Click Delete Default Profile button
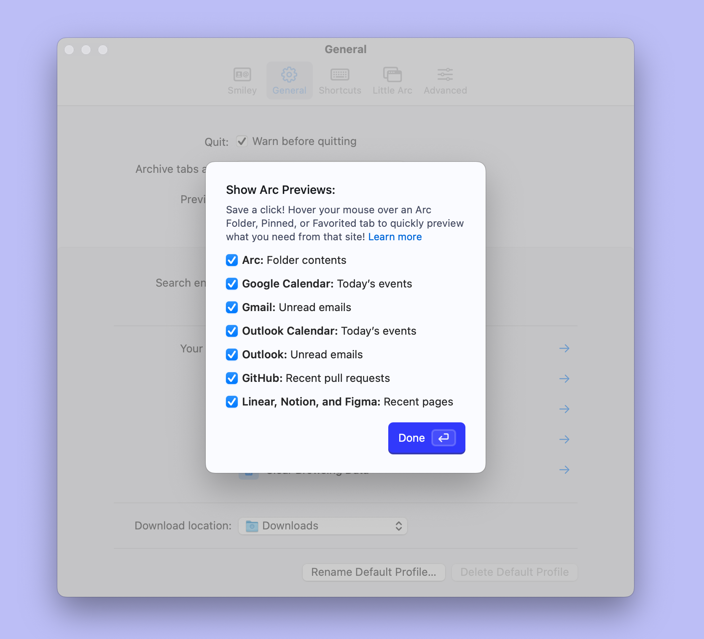704x639 pixels. coord(515,572)
